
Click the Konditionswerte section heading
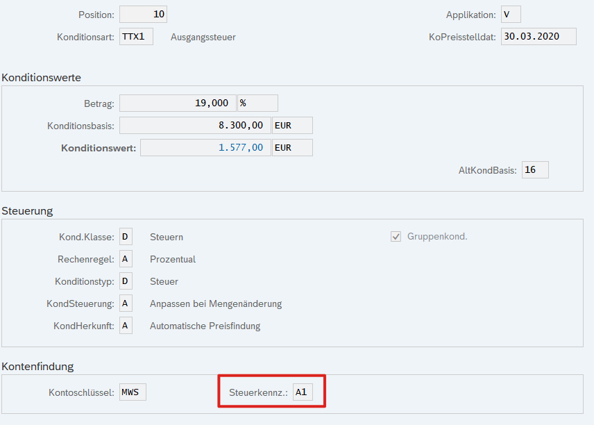[x=42, y=78]
